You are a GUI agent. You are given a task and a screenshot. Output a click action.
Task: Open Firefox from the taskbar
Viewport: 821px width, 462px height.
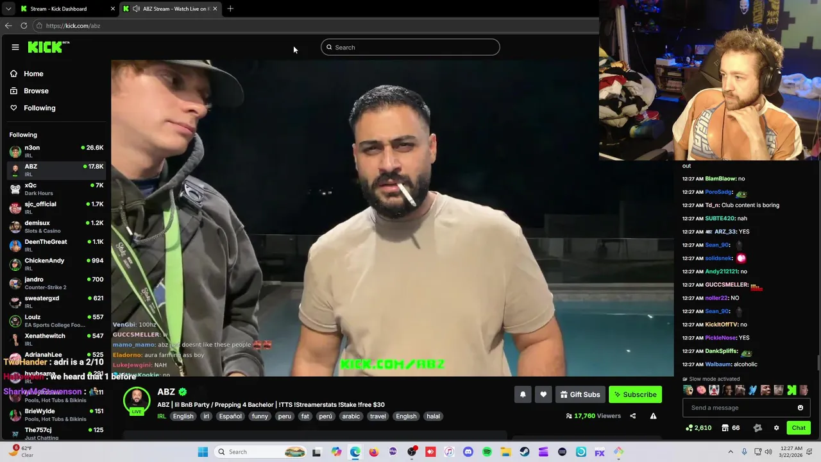click(374, 452)
